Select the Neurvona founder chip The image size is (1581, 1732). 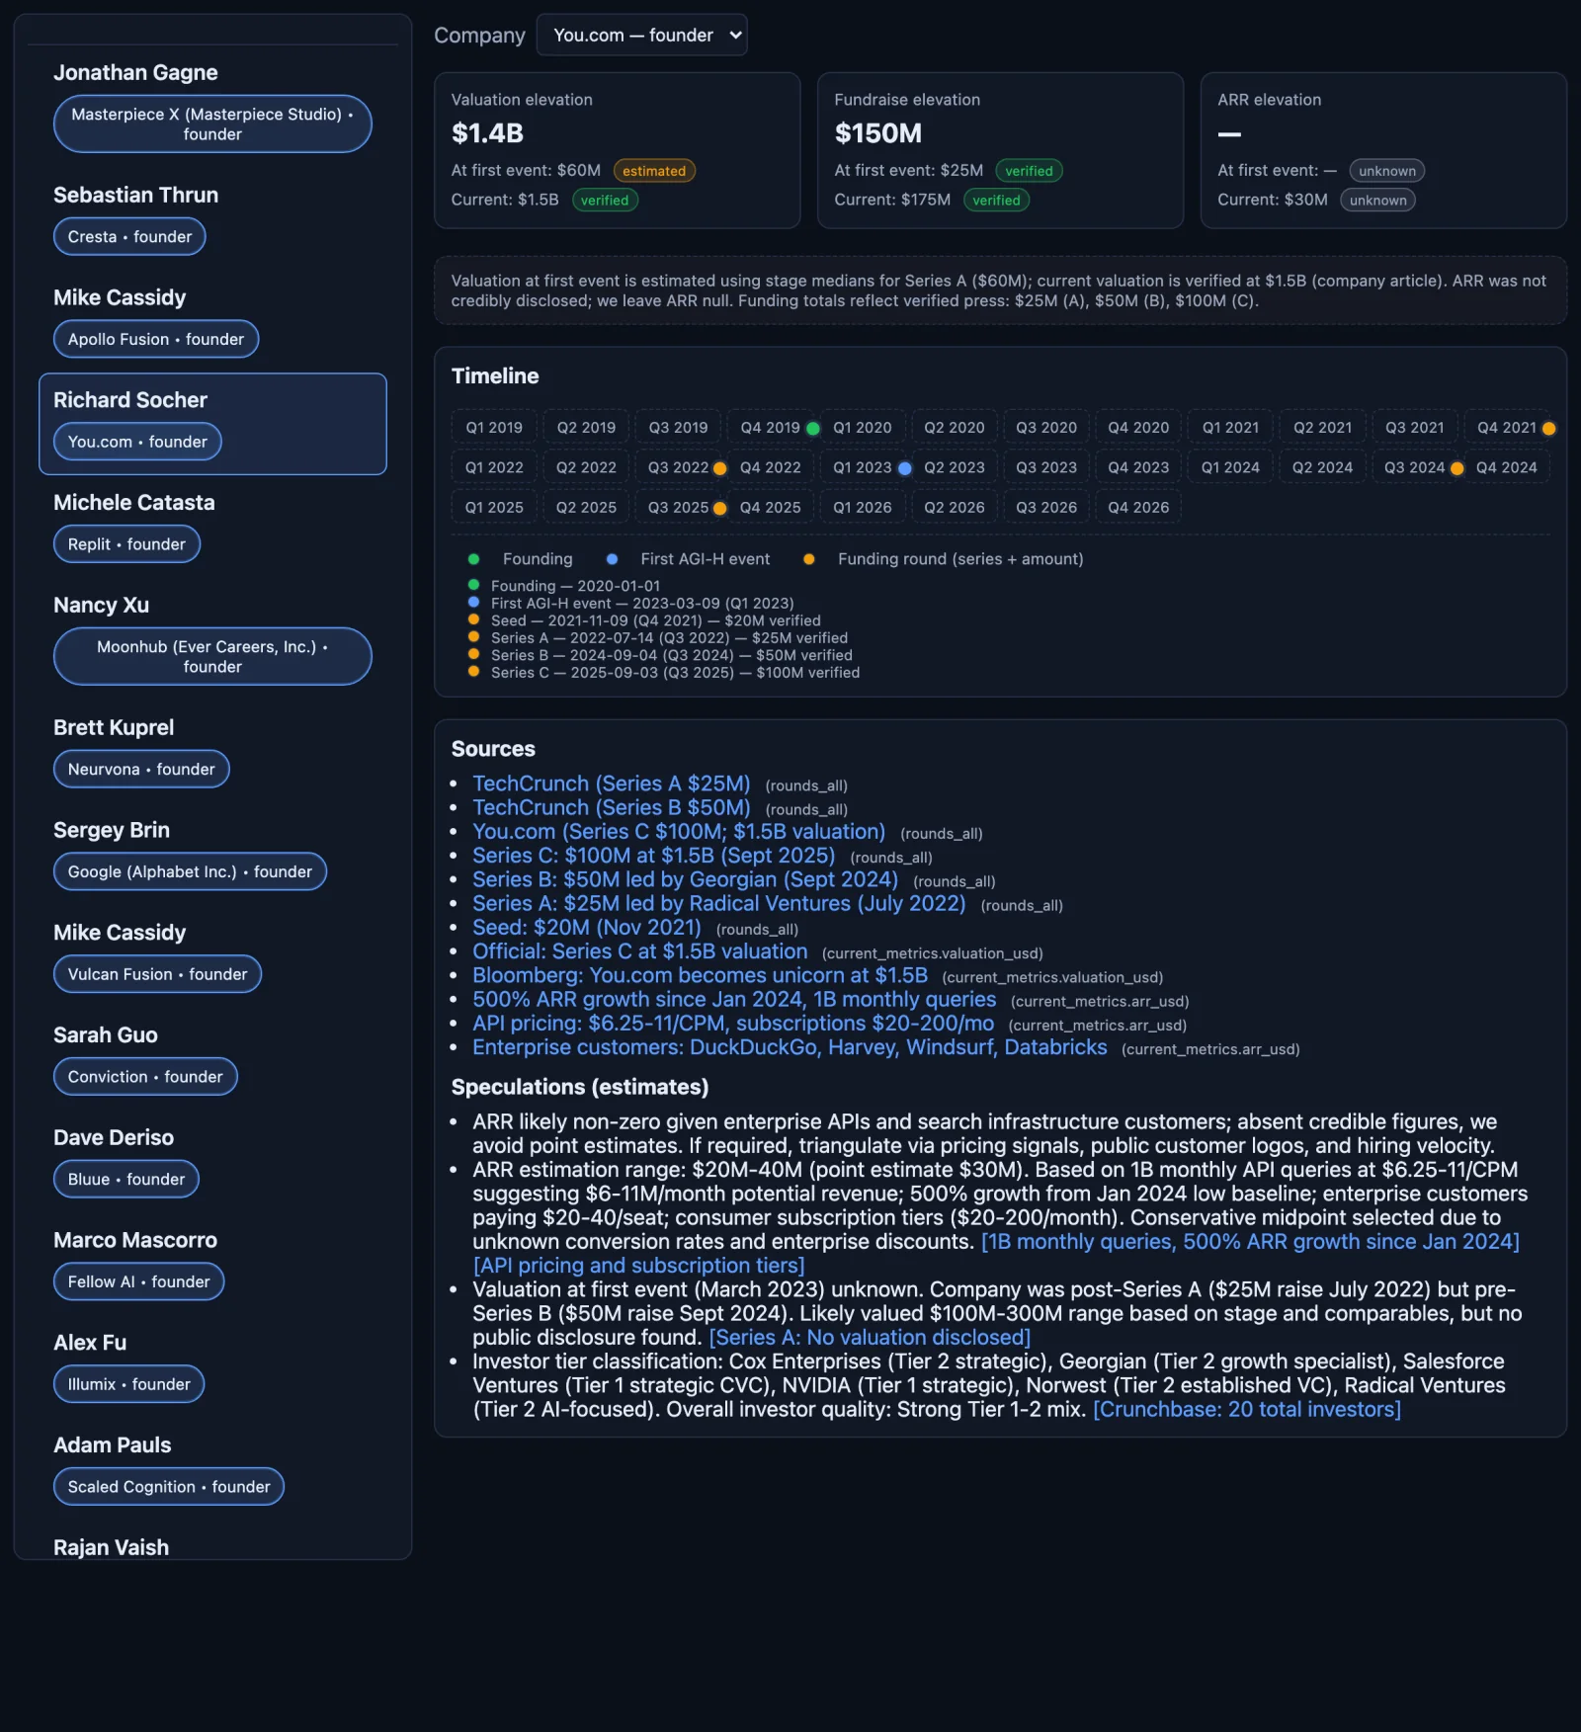click(x=141, y=769)
